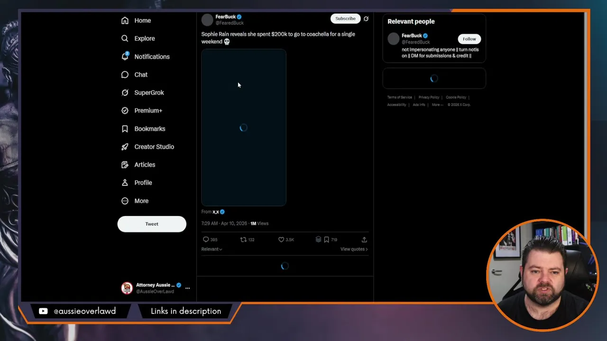Open View quotes for the post
This screenshot has width=607, height=341.
click(354, 249)
